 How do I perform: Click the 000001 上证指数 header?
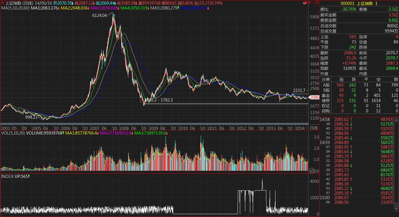click(x=359, y=3)
